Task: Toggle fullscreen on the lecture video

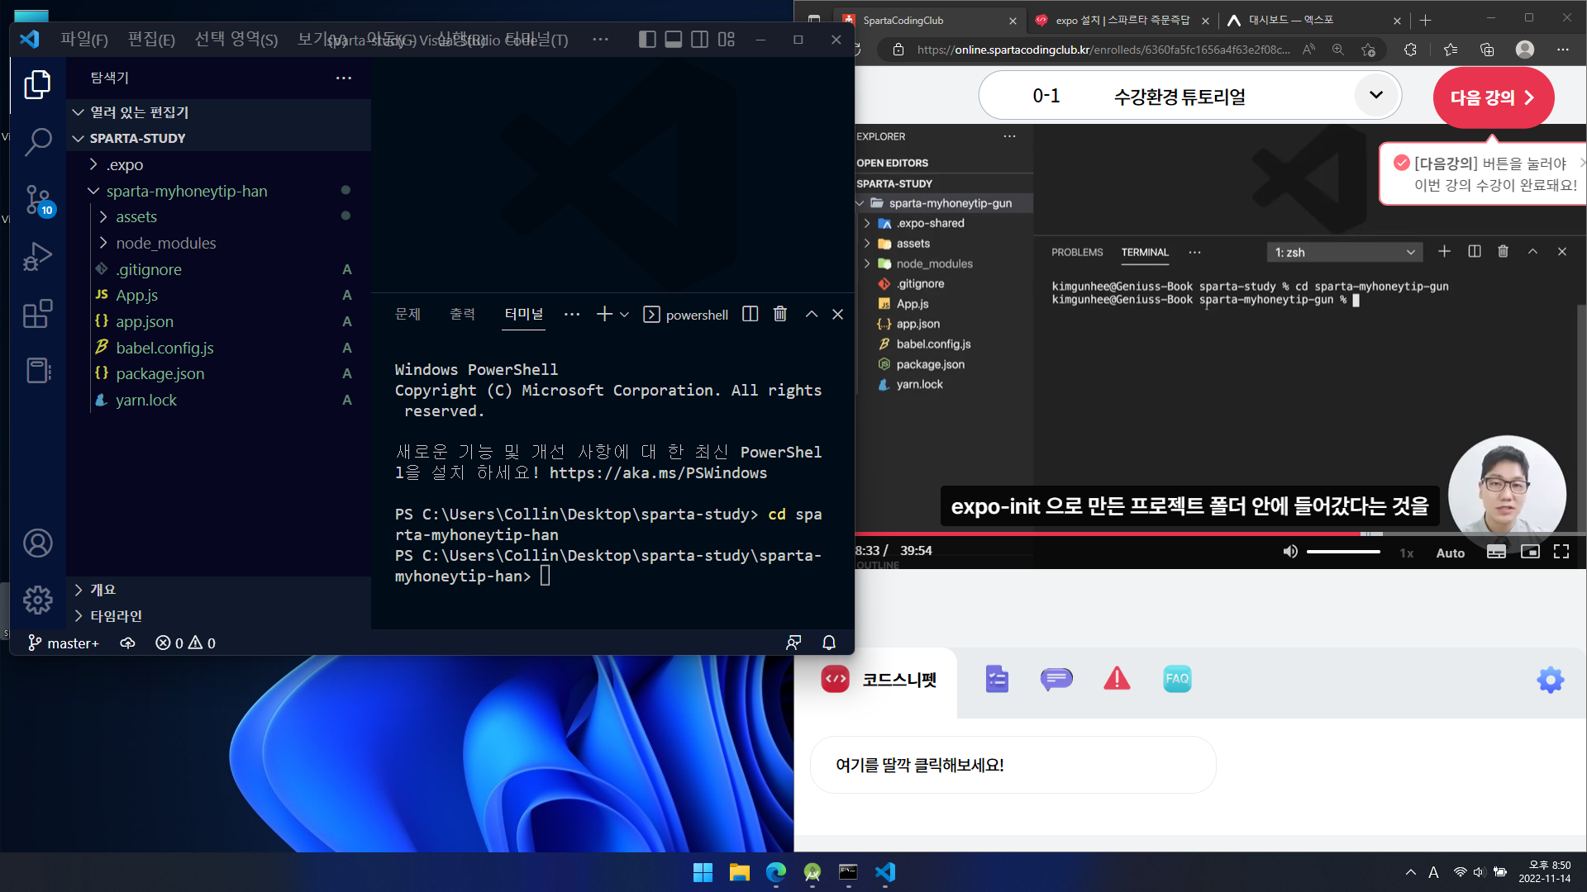Action: click(x=1561, y=552)
